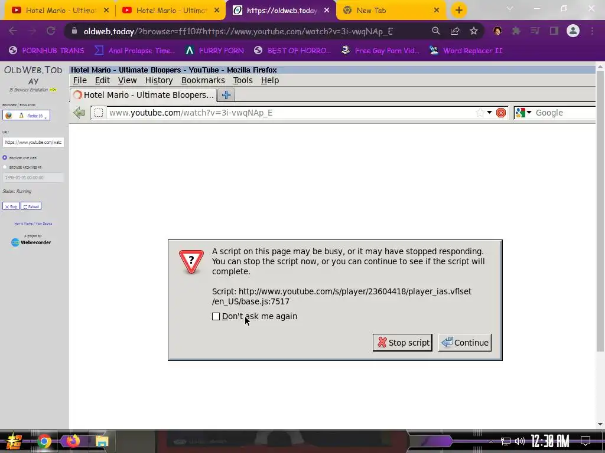Click the network icon in the system tray
605x453 pixels.
[506, 441]
